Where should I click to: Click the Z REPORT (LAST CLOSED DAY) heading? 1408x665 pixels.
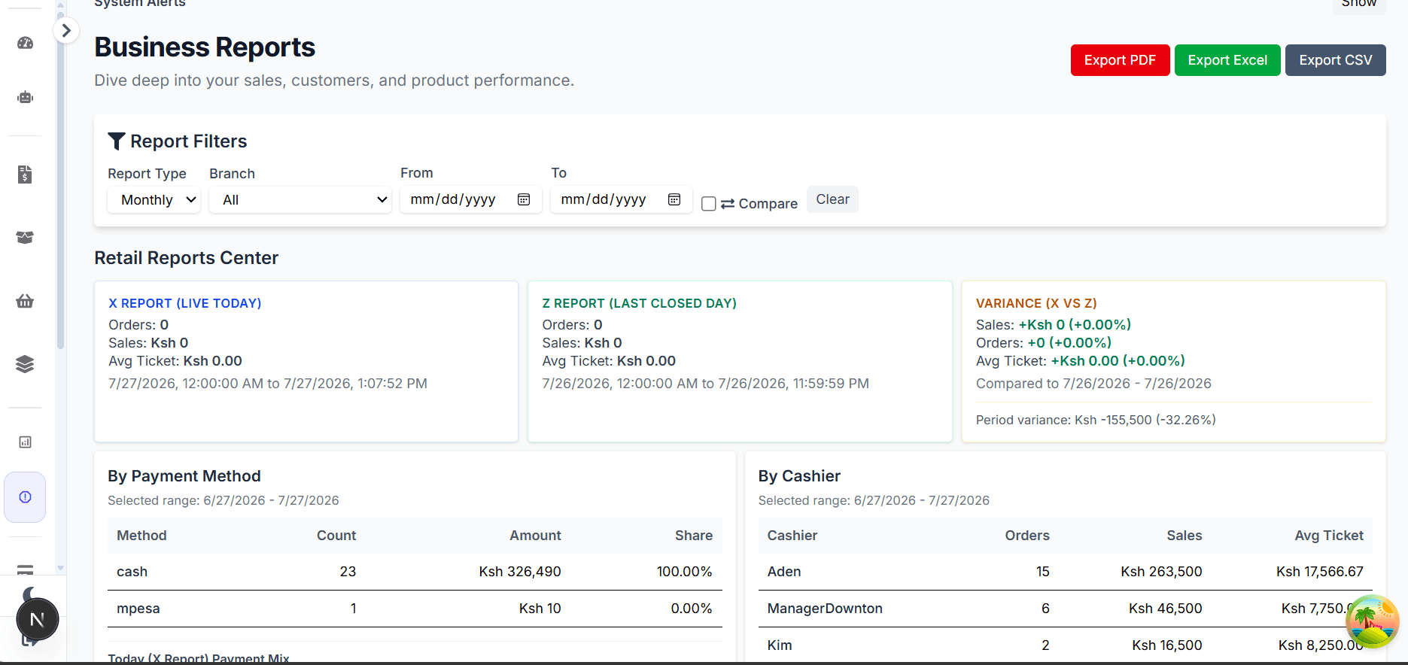coord(639,303)
